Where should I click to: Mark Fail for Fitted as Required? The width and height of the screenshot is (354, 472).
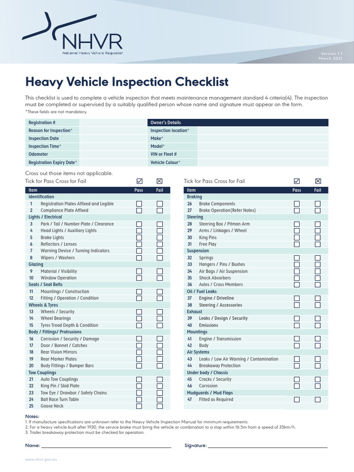tap(318, 400)
